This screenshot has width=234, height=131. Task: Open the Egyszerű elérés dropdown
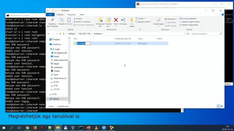pos(143,22)
